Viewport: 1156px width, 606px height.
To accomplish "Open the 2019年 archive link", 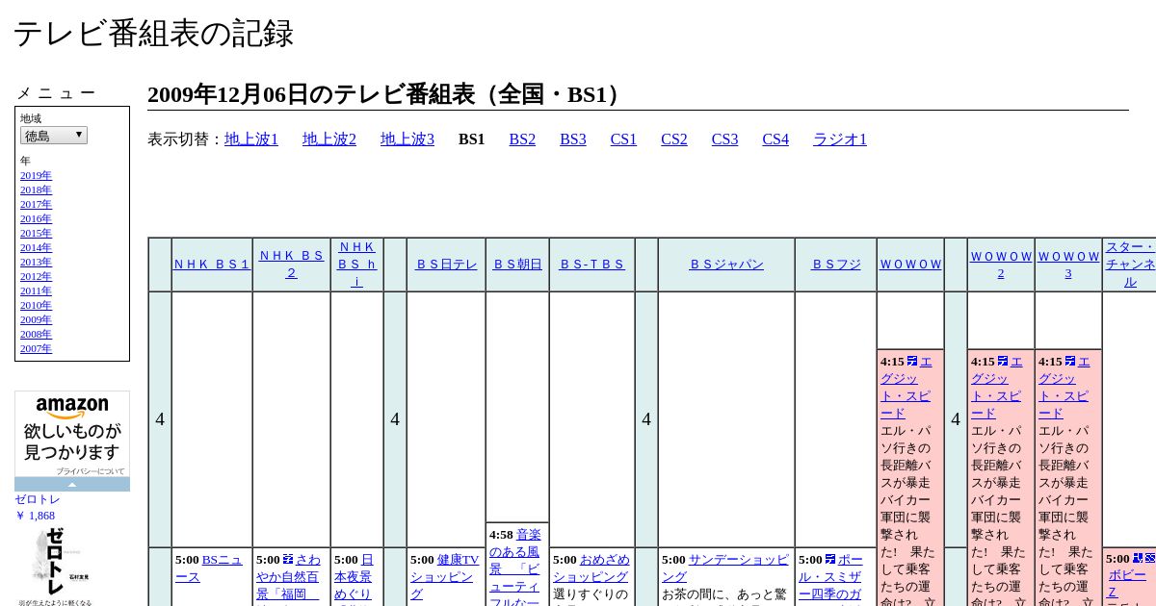I will tap(36, 176).
